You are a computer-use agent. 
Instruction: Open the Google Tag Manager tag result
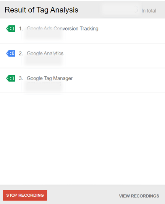tap(50, 78)
